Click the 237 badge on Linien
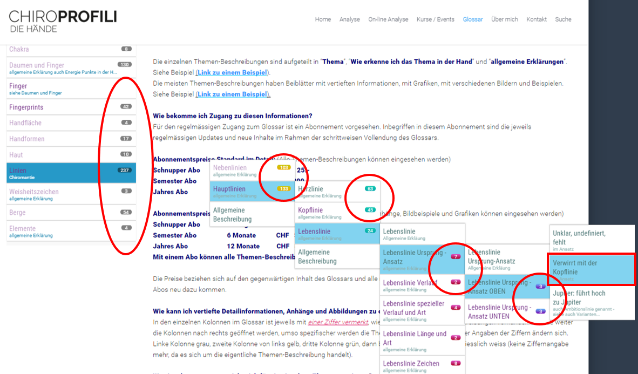The height and width of the screenshot is (374, 638). (x=125, y=171)
